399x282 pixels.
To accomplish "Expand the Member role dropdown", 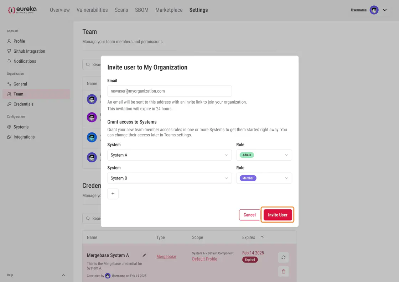I will click(264, 178).
